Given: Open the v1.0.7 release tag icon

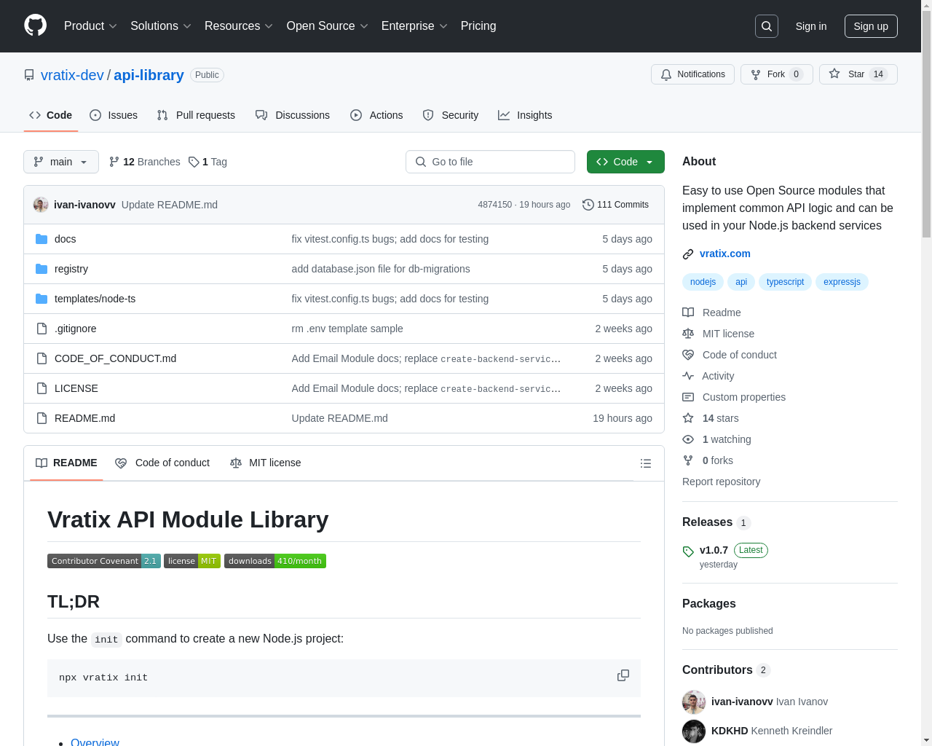Looking at the screenshot, I should point(688,551).
